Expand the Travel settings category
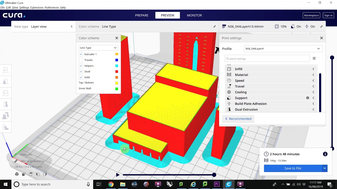337x189 pixels. tap(271, 86)
